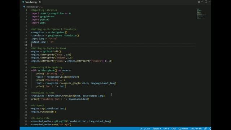
Task: Change indentation via Spaces: 4
Action: click(x=157, y=129)
